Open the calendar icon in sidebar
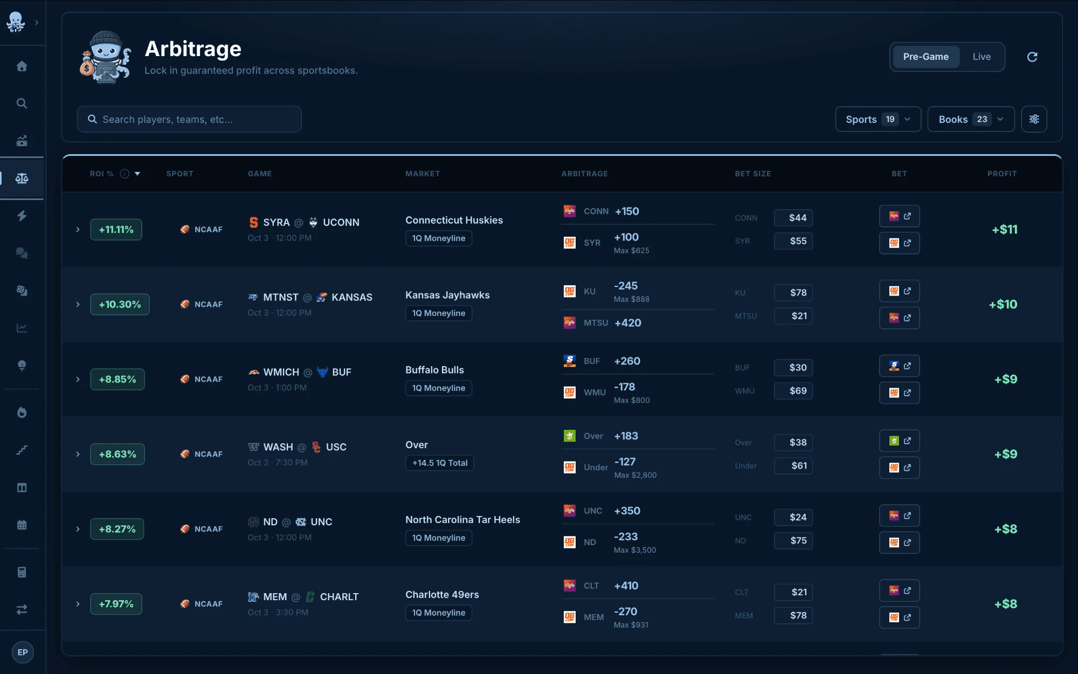Image resolution: width=1078 pixels, height=674 pixels. pyautogui.click(x=22, y=525)
